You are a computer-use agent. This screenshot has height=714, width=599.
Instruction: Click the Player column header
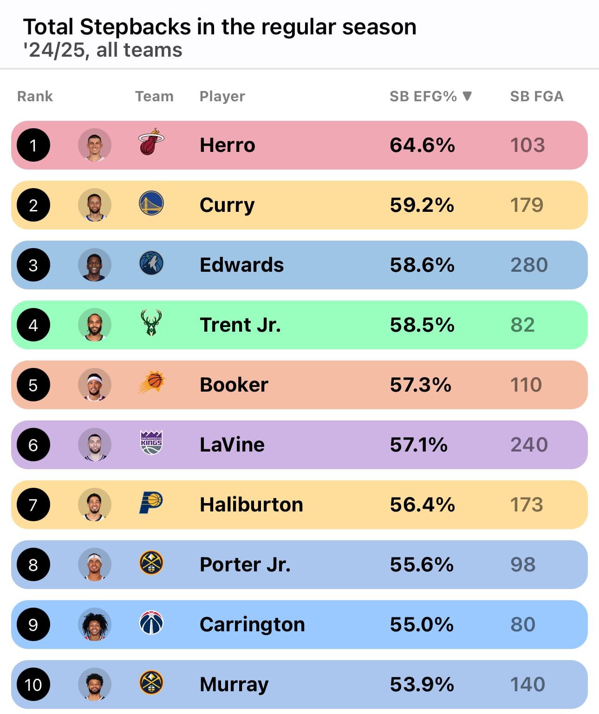click(x=222, y=96)
